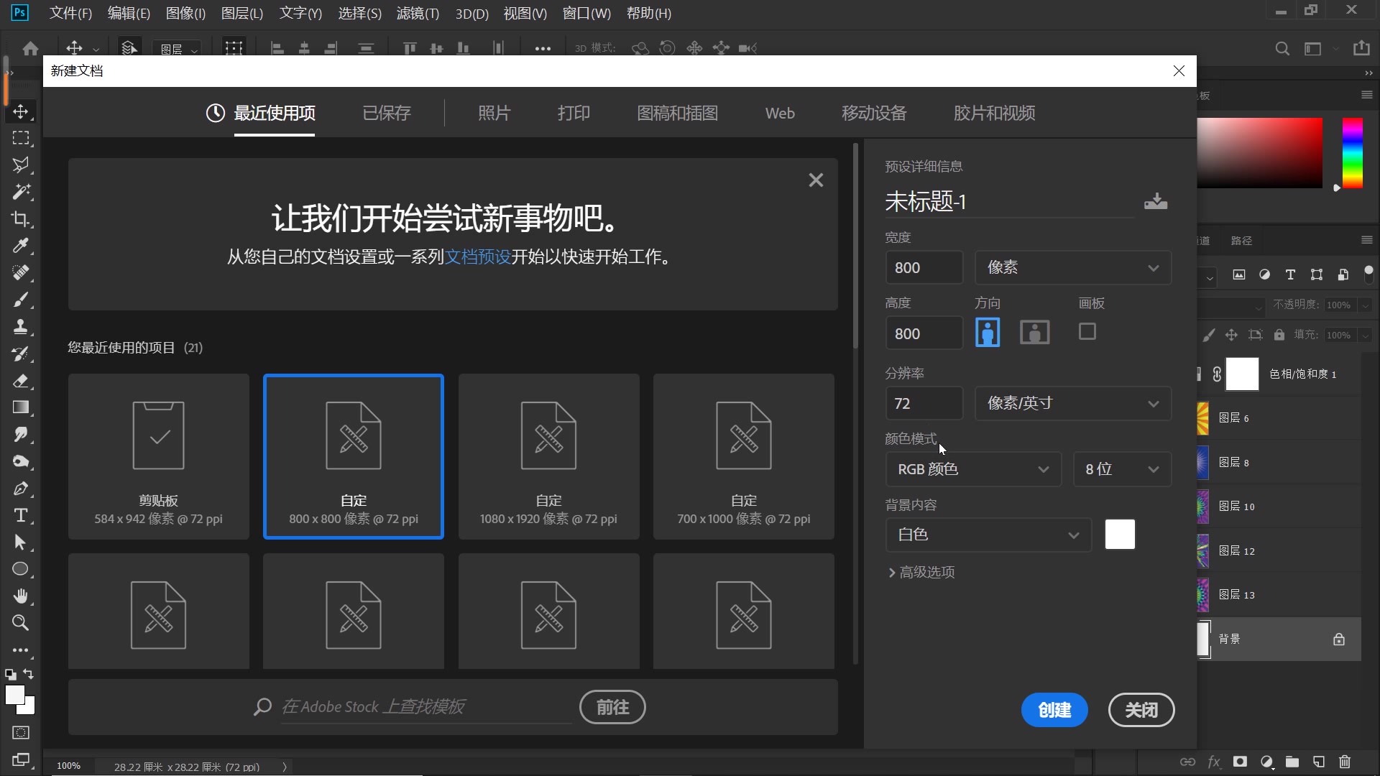
Task: Click the background color white swatch
Action: [1120, 535]
